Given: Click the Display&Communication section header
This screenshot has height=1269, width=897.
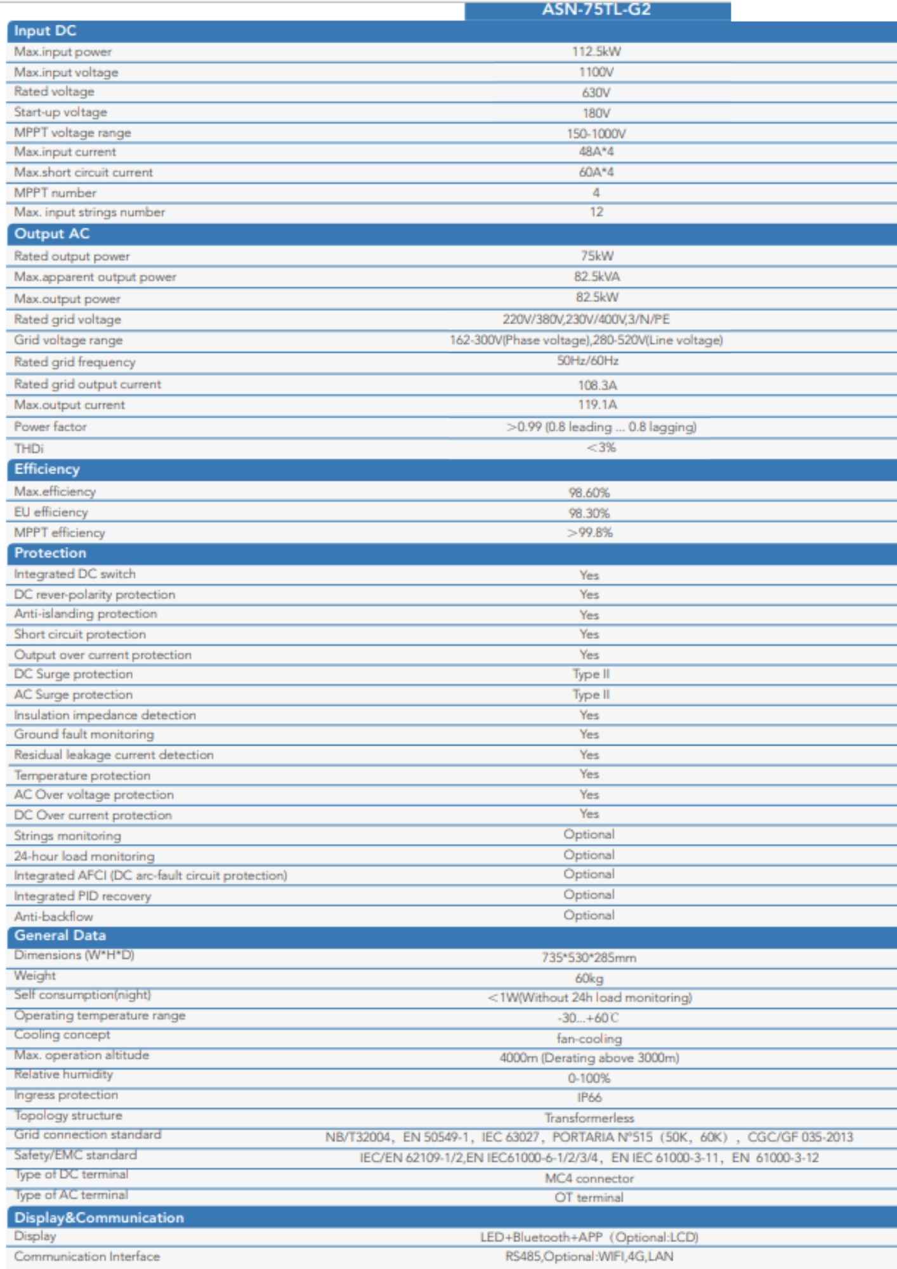Looking at the screenshot, I should [x=99, y=1218].
